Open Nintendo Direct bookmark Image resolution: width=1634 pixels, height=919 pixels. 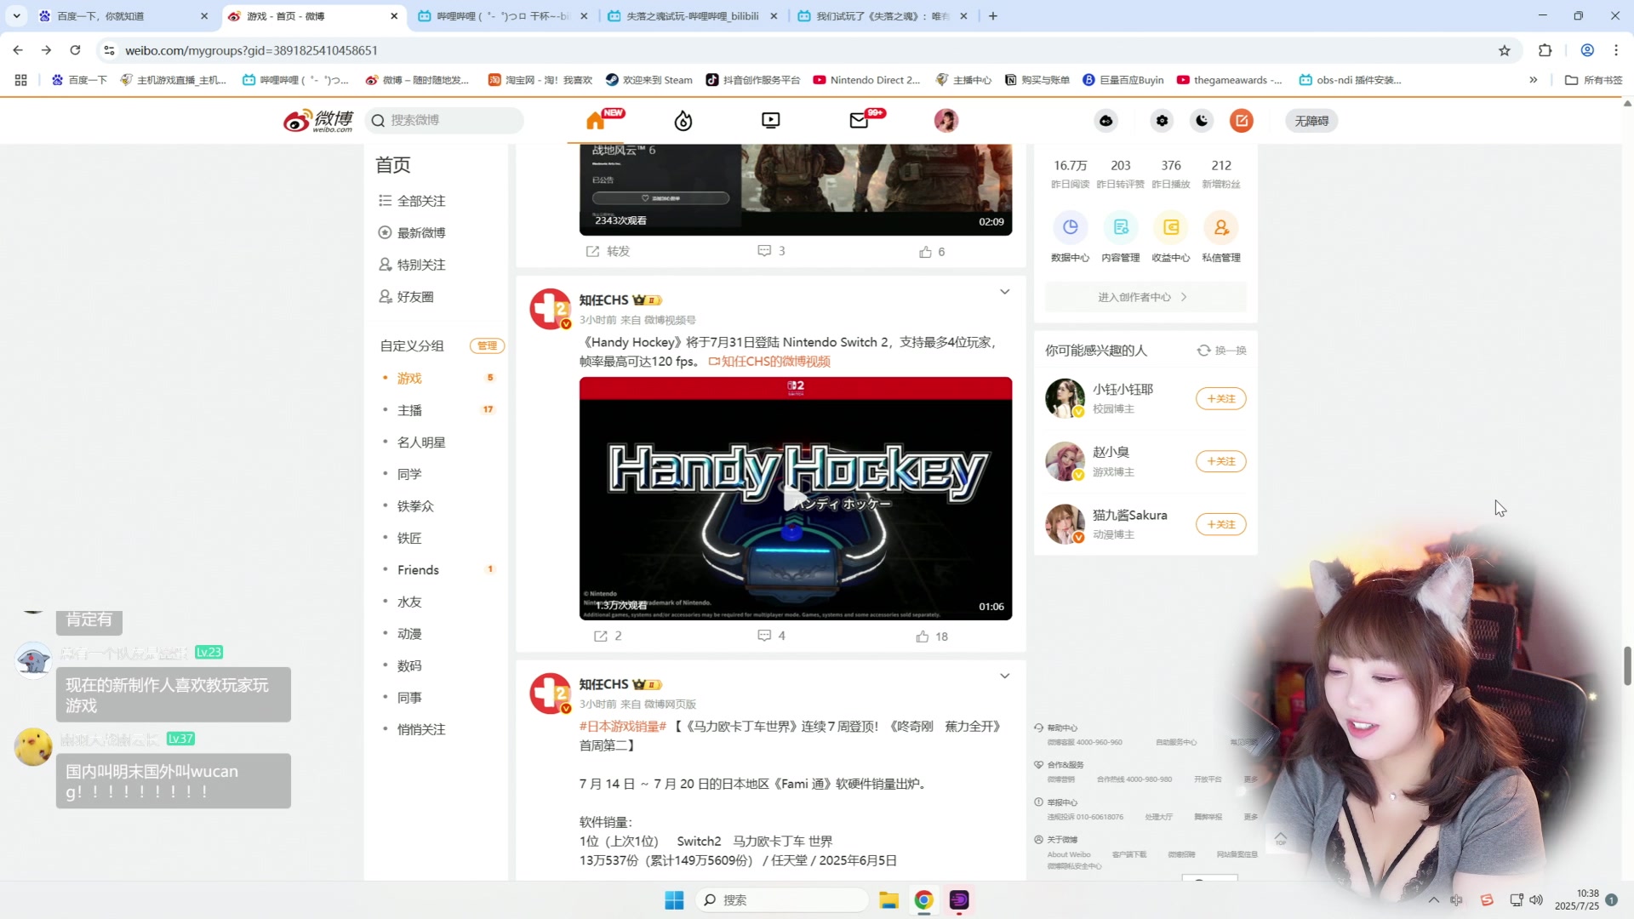click(866, 80)
